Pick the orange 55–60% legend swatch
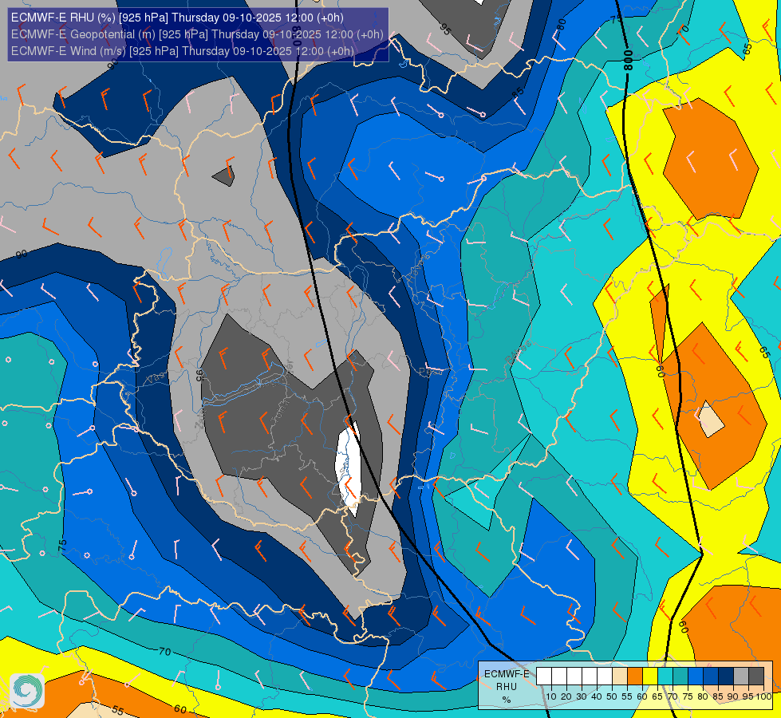781x718 pixels. pos(635,677)
